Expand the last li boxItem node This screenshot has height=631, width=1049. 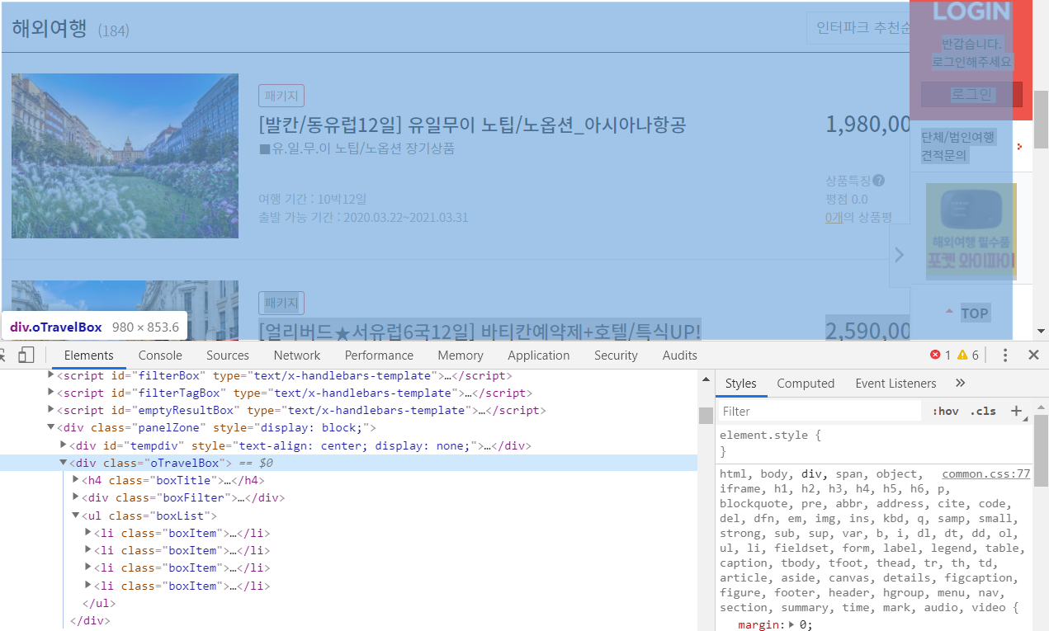click(88, 586)
